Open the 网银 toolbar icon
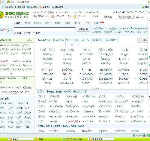Image resolution: width=150 pixels, height=141 pixels. pos(145,7)
